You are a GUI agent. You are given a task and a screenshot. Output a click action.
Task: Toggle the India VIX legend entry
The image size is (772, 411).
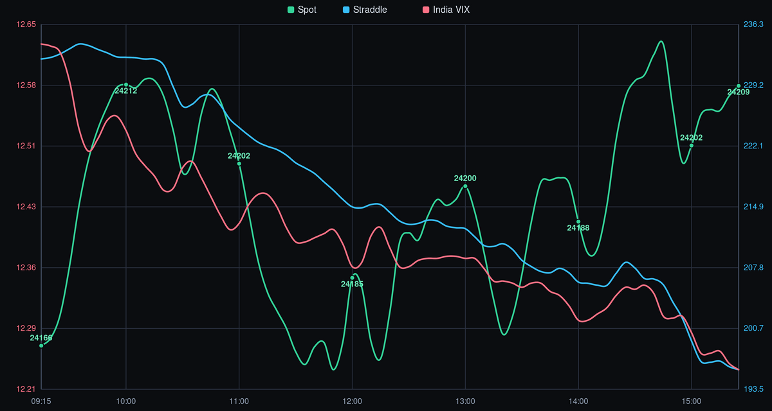point(446,10)
